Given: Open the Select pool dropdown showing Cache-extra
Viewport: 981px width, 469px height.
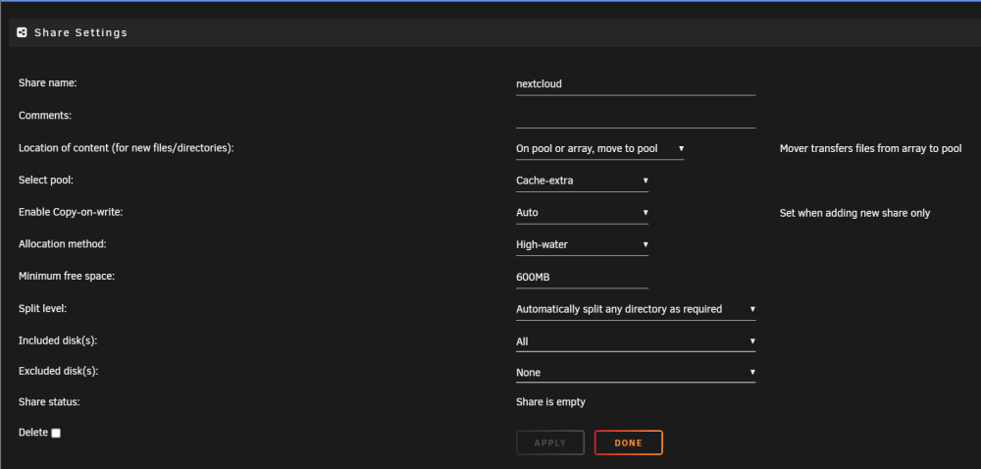Looking at the screenshot, I should (x=582, y=181).
